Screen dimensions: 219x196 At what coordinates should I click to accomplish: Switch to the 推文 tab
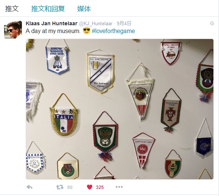[x=12, y=9]
